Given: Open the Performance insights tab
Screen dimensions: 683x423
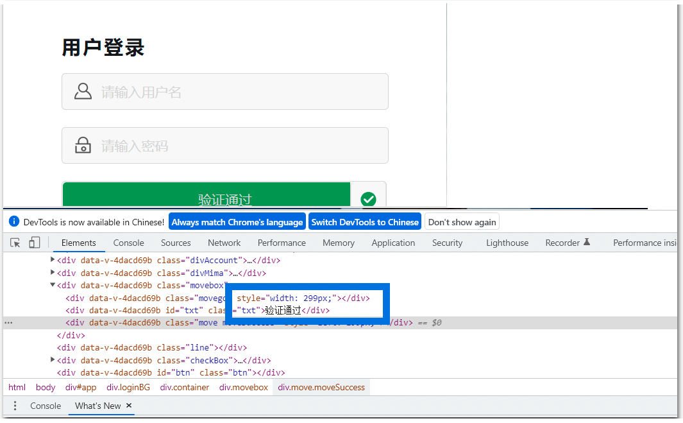Looking at the screenshot, I should [x=645, y=243].
